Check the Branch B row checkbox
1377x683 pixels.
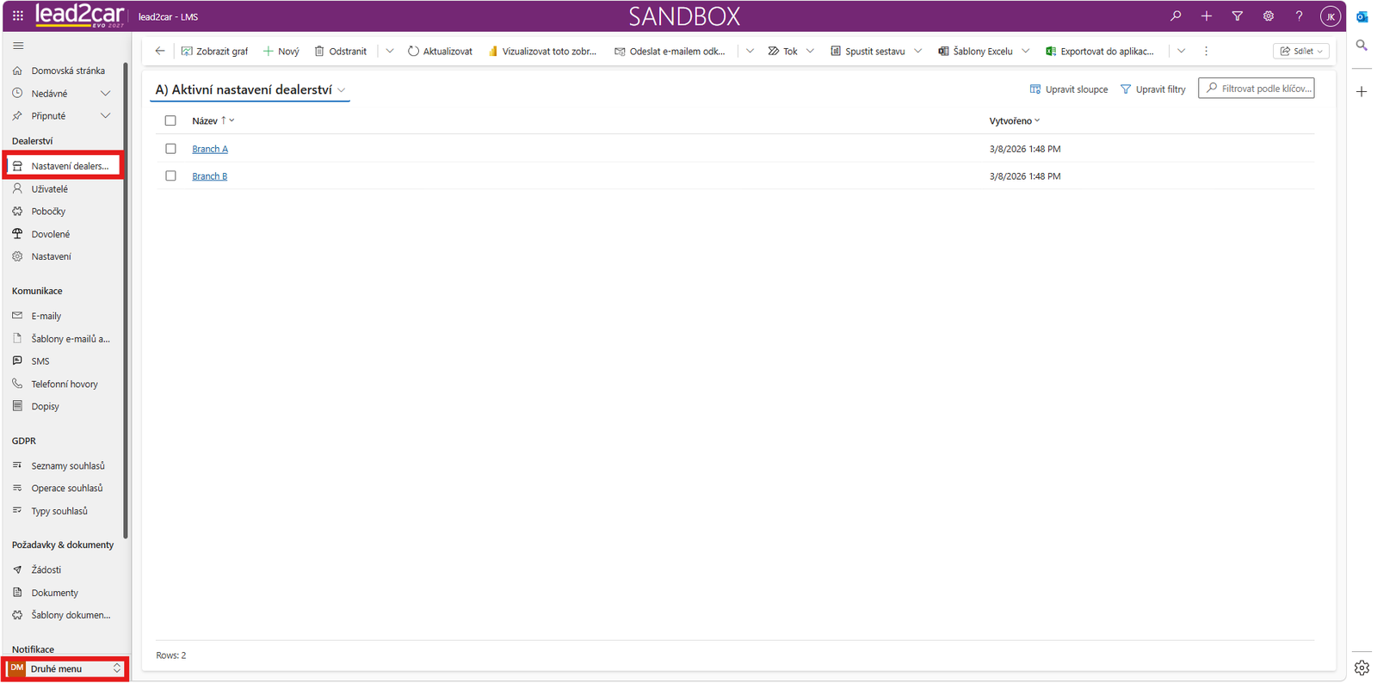click(x=170, y=175)
